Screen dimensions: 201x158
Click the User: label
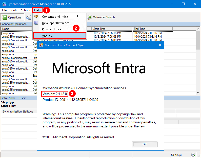pos(23,98)
